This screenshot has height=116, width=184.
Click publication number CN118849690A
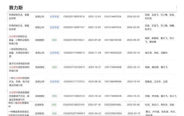[x=113, y=82]
